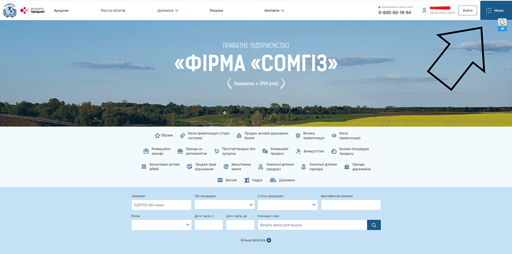Open the Статус процедури dropdown
Image resolution: width=512 pixels, height=254 pixels.
[x=288, y=205]
